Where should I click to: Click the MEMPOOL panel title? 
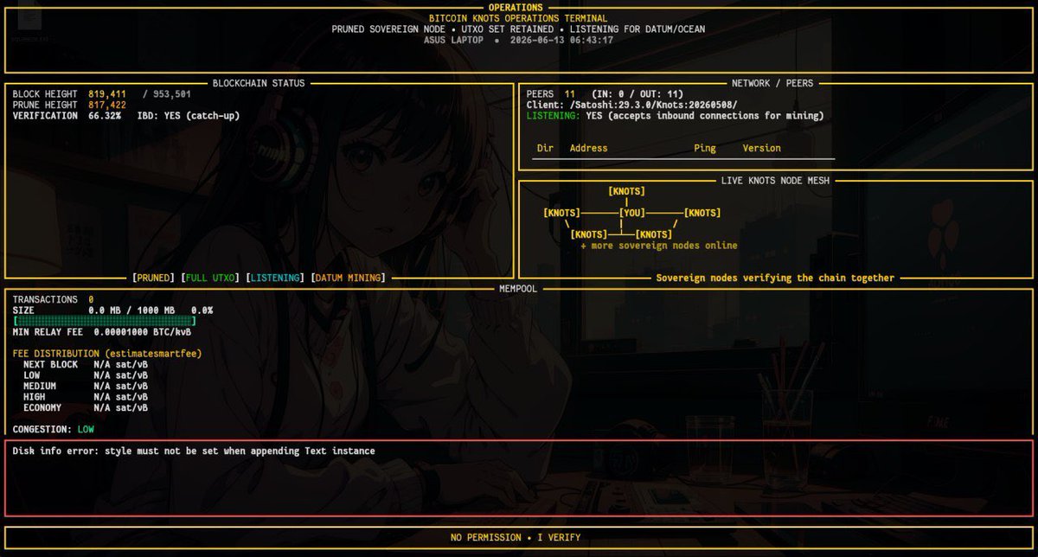tap(518, 289)
